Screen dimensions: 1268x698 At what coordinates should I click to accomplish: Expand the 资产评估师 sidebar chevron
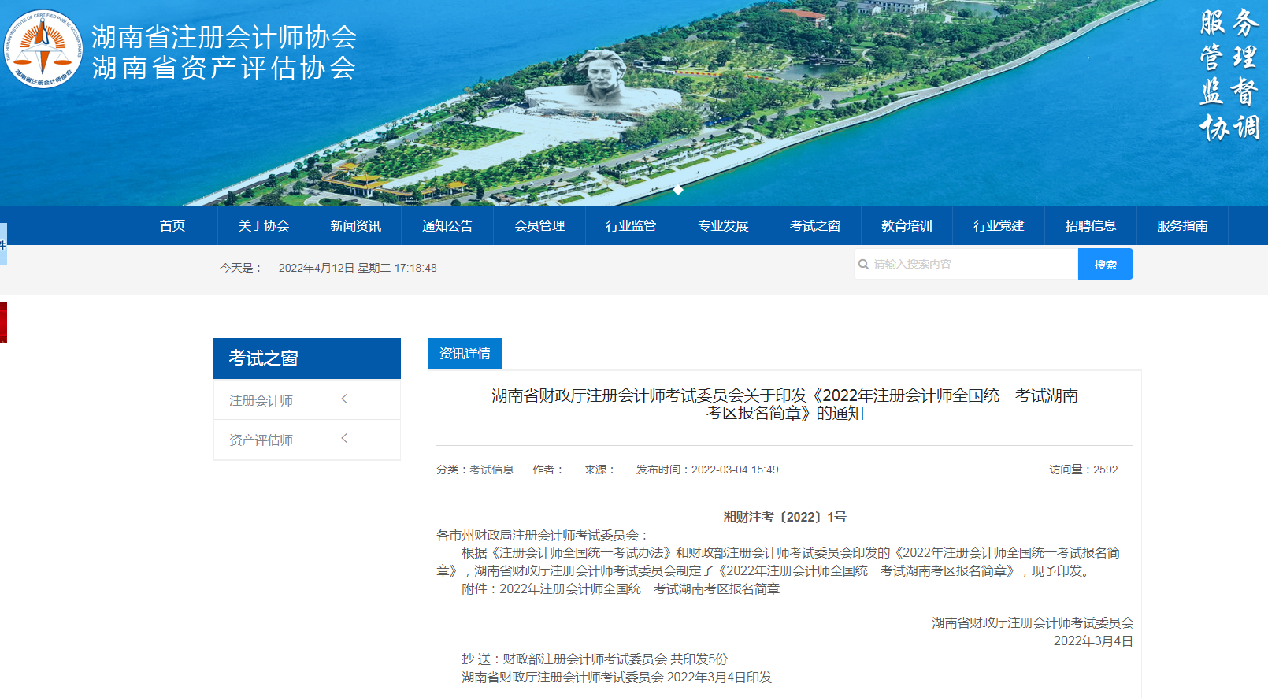(x=344, y=439)
